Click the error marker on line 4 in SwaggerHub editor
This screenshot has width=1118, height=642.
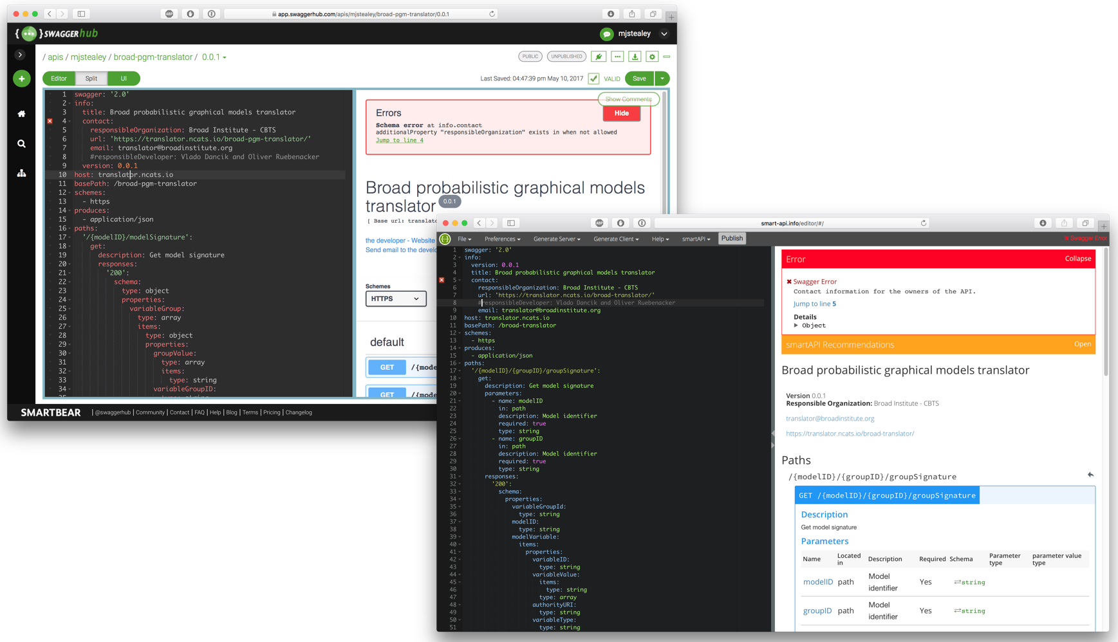50,121
